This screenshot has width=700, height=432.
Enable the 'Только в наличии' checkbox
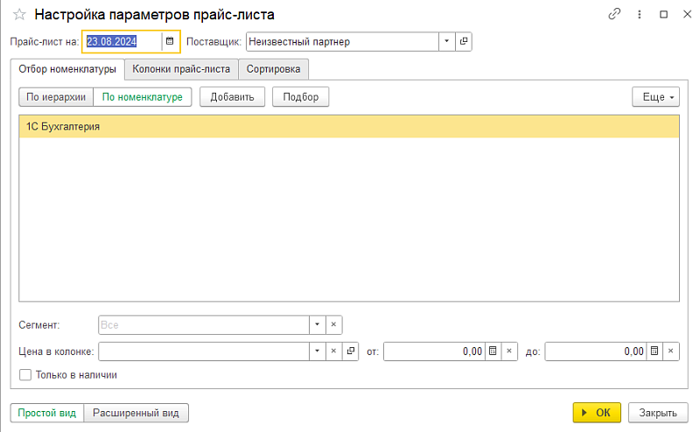25,375
